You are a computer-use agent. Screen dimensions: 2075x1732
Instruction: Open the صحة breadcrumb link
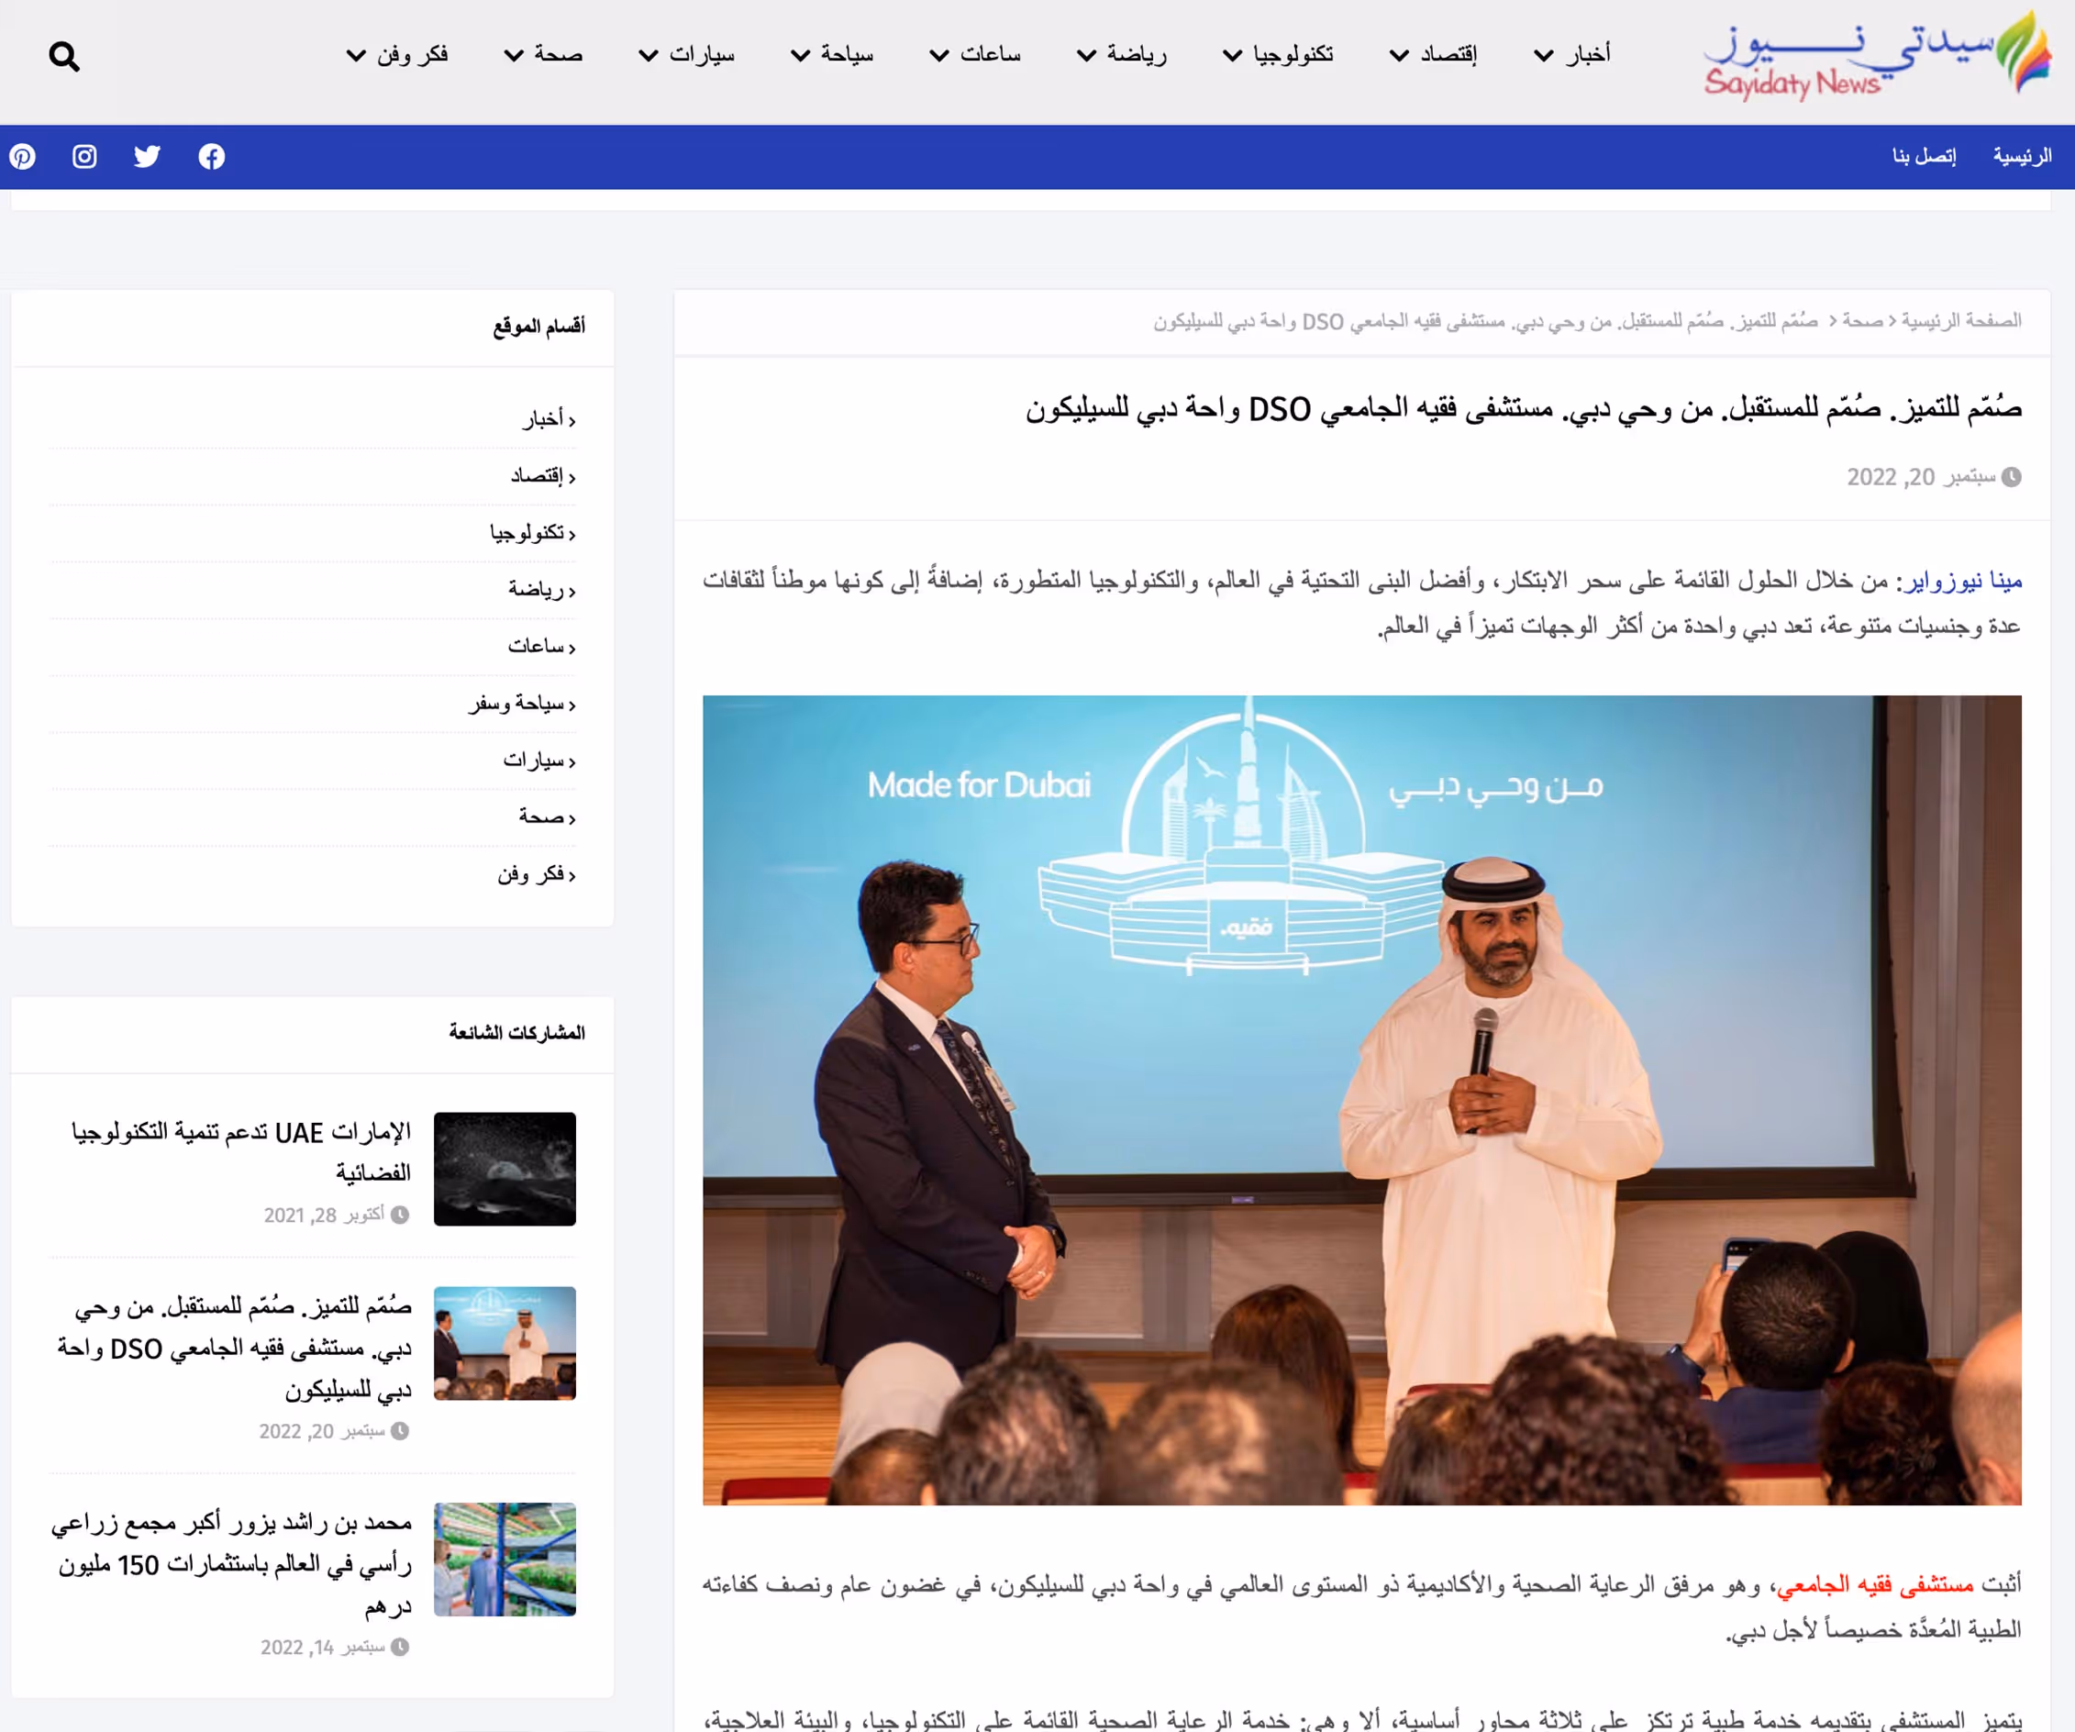pos(1862,321)
